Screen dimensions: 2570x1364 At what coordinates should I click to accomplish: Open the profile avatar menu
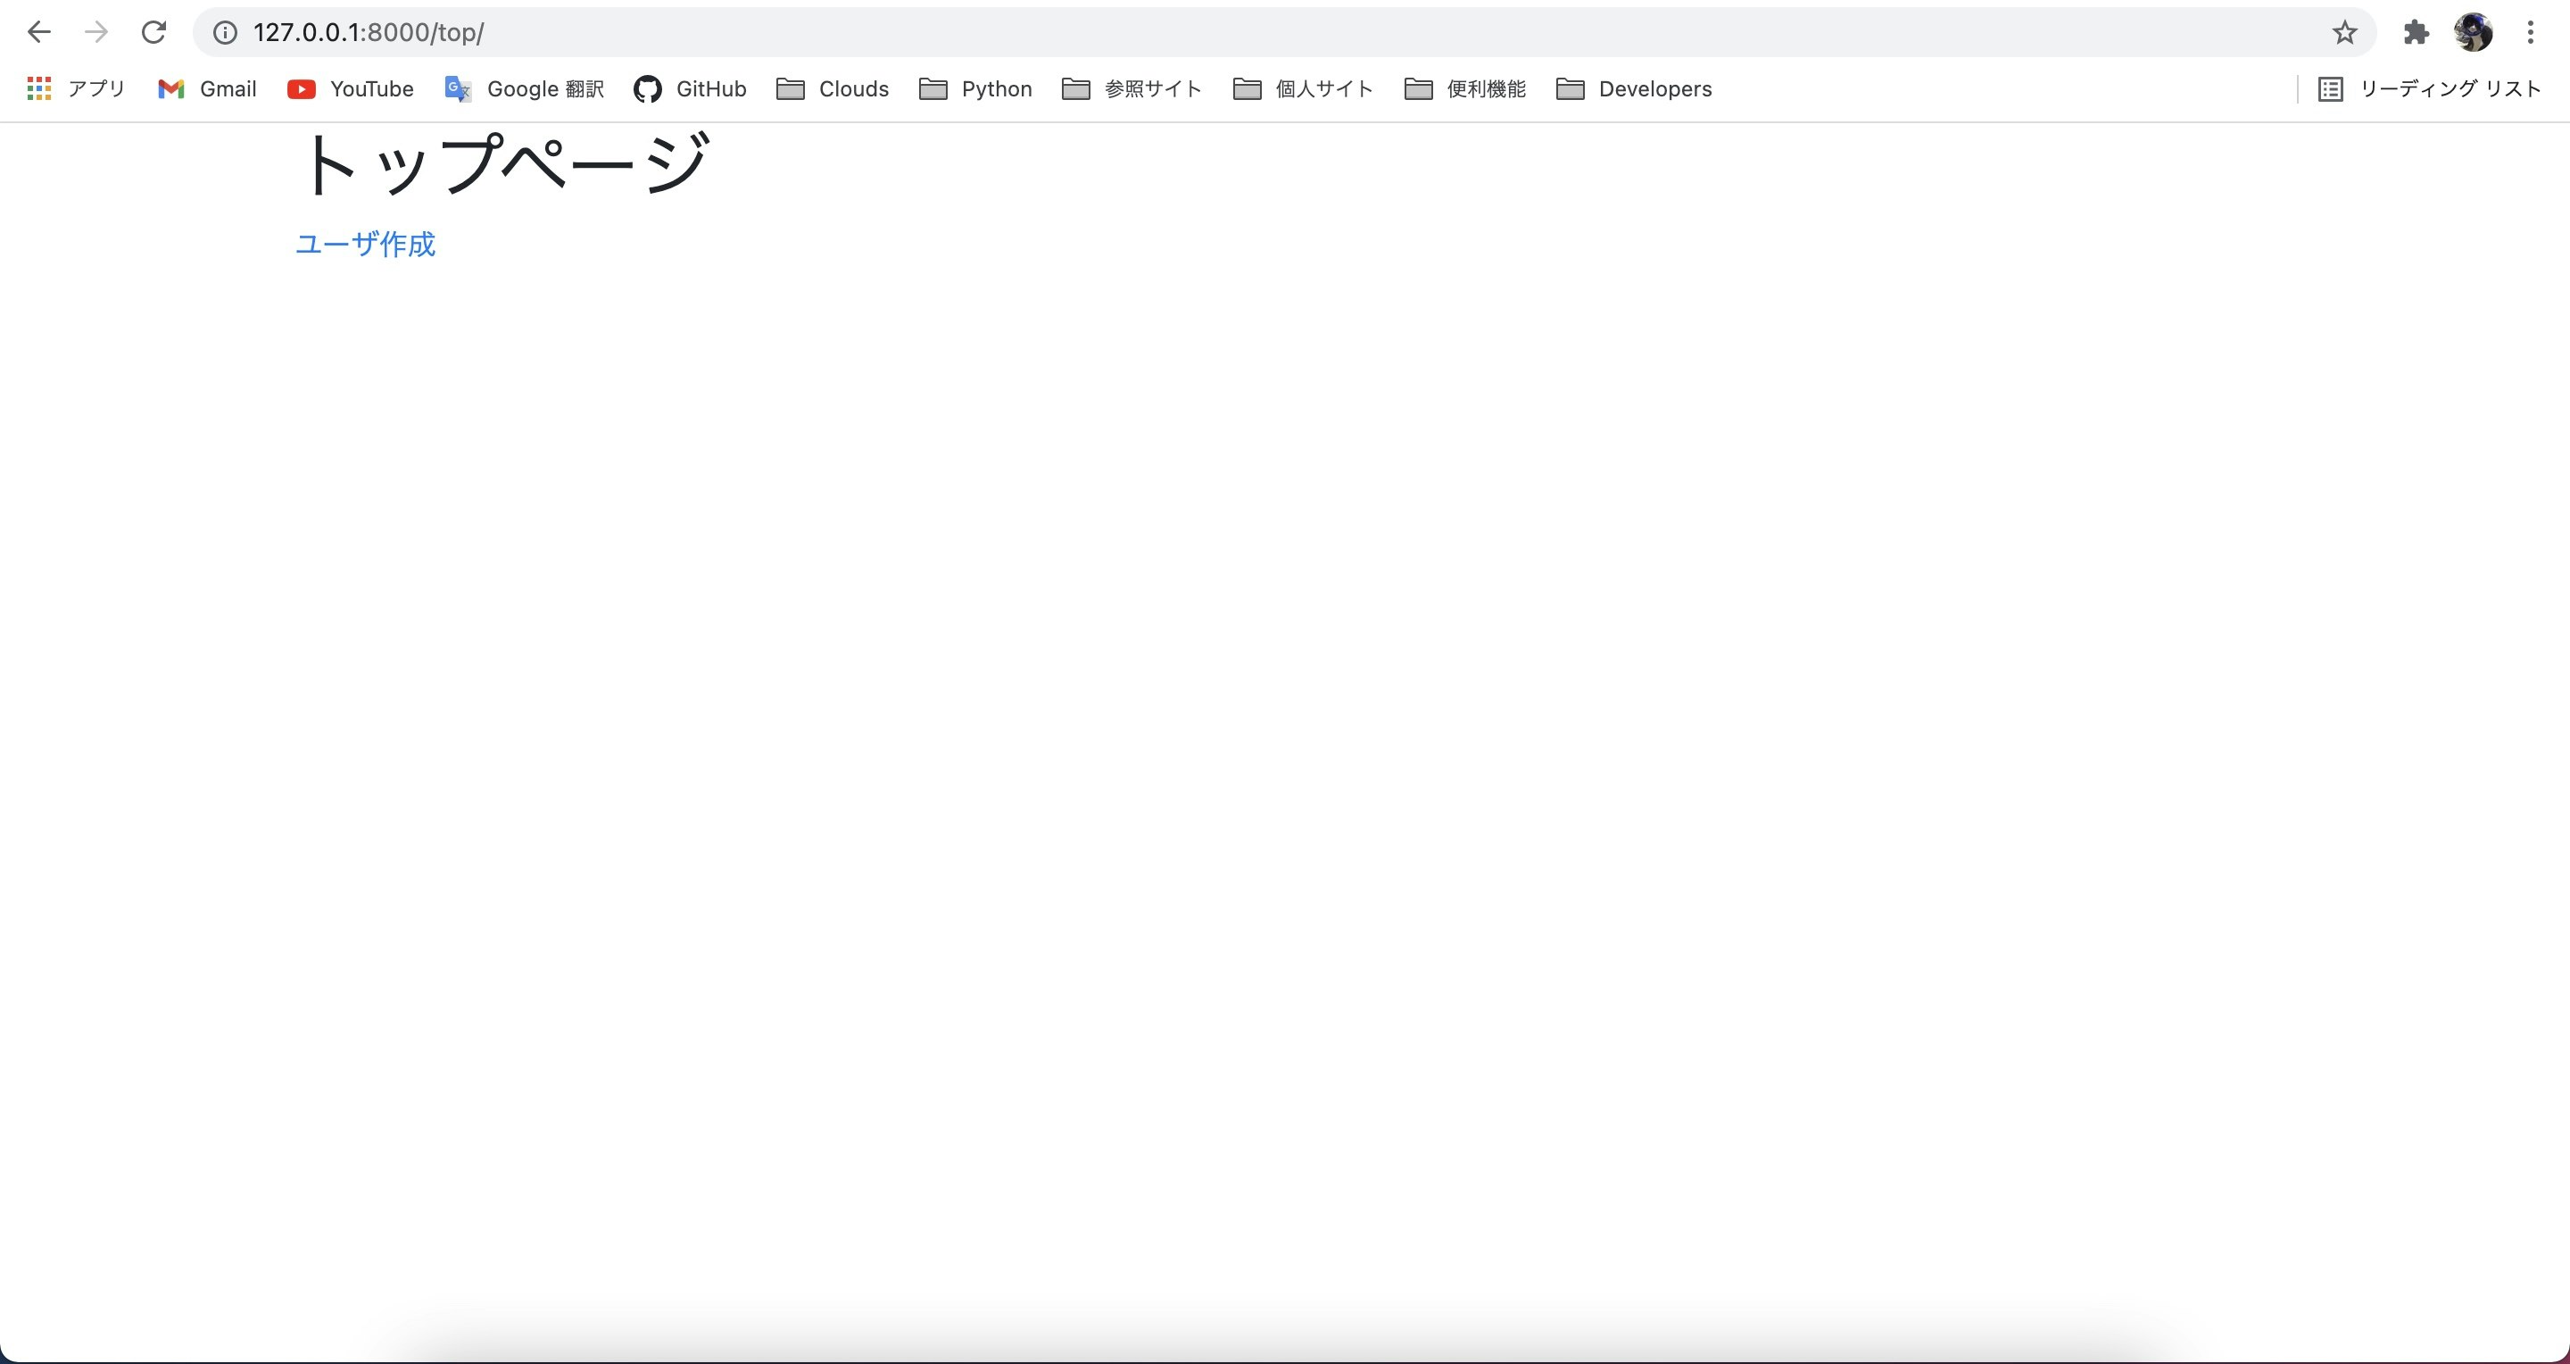(2474, 33)
